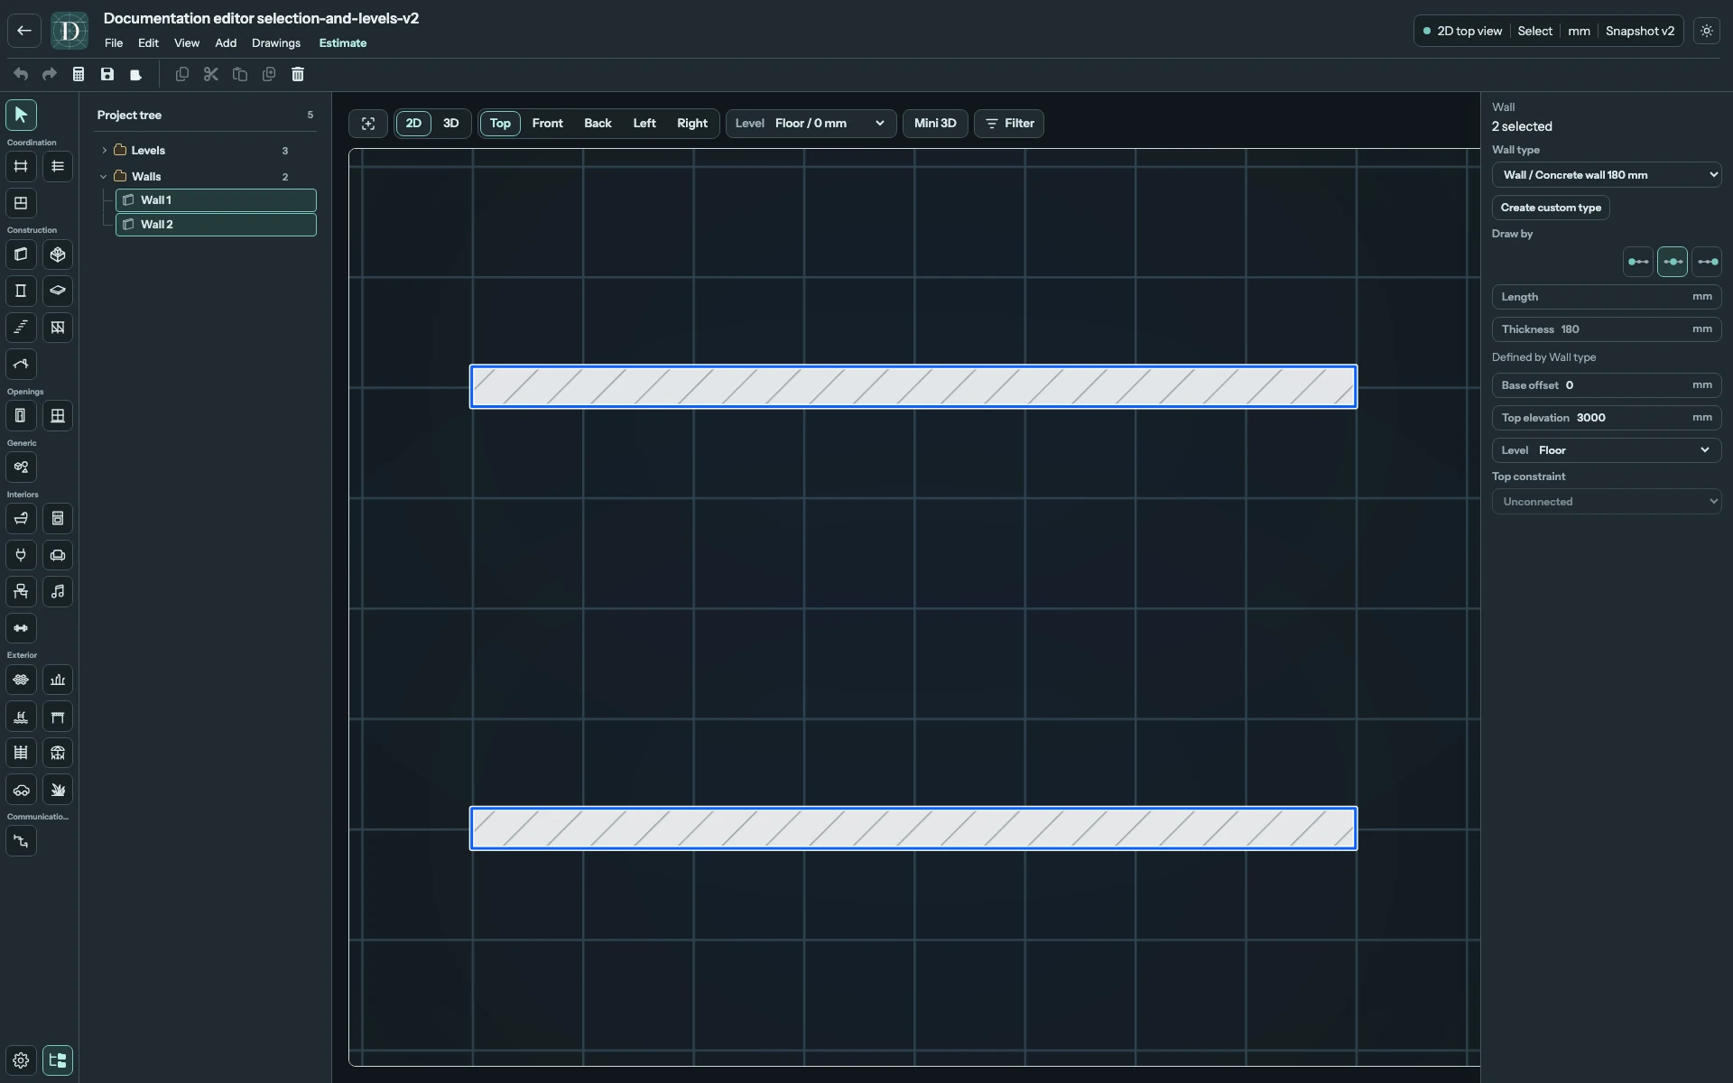The width and height of the screenshot is (1733, 1083).
Task: Click the Mini 3D button
Action: [935, 124]
